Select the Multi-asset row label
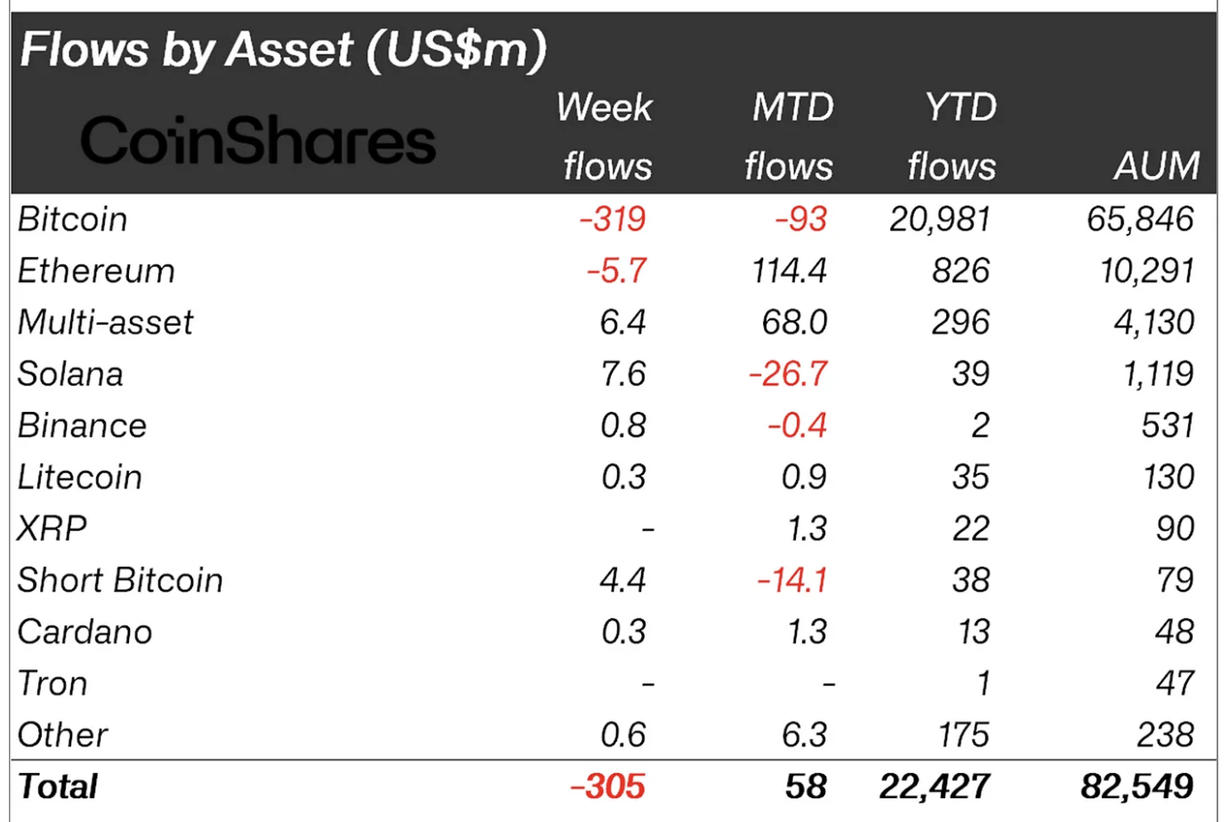The image size is (1229, 822). [105, 323]
